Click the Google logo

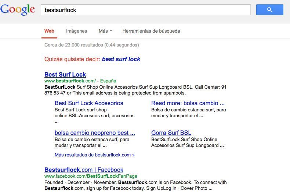(18, 10)
